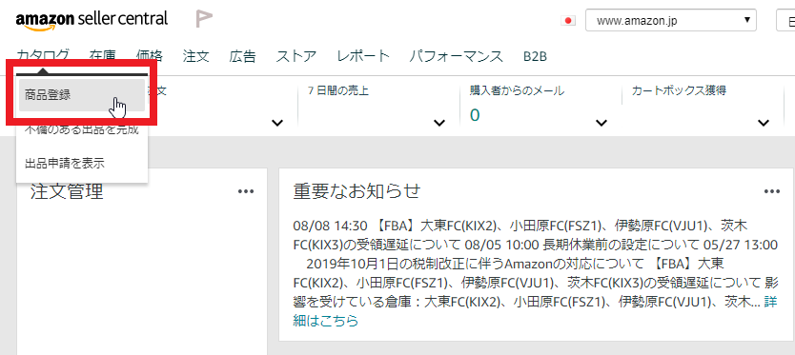
Task: Open the 重要なお知らせ three-dot menu
Action: click(x=772, y=191)
